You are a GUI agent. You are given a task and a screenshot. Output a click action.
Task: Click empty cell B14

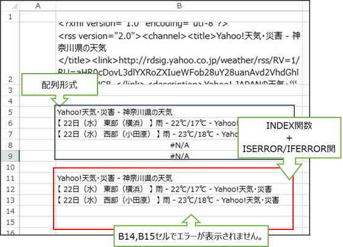[179, 211]
